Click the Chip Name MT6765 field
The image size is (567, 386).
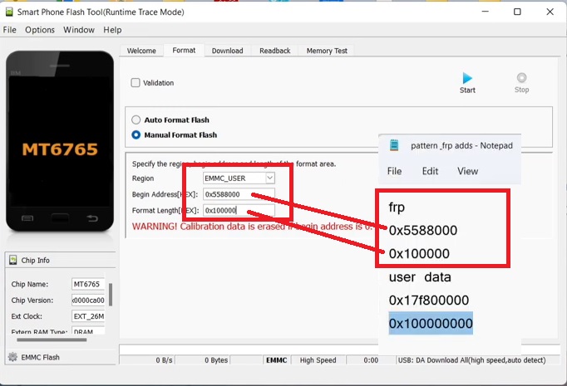[x=88, y=284]
